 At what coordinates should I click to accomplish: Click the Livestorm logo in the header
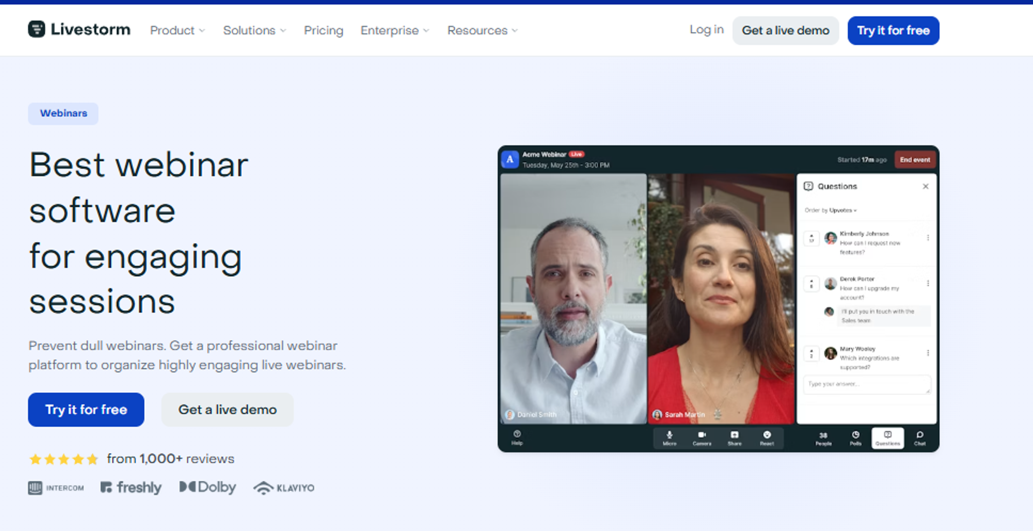(x=79, y=30)
